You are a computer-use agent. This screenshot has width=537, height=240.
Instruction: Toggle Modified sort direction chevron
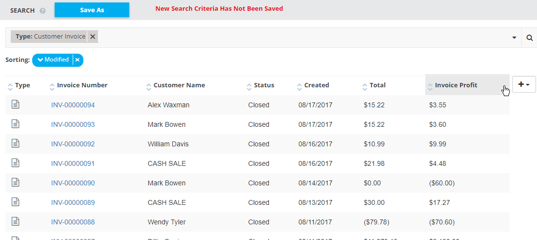pos(40,60)
